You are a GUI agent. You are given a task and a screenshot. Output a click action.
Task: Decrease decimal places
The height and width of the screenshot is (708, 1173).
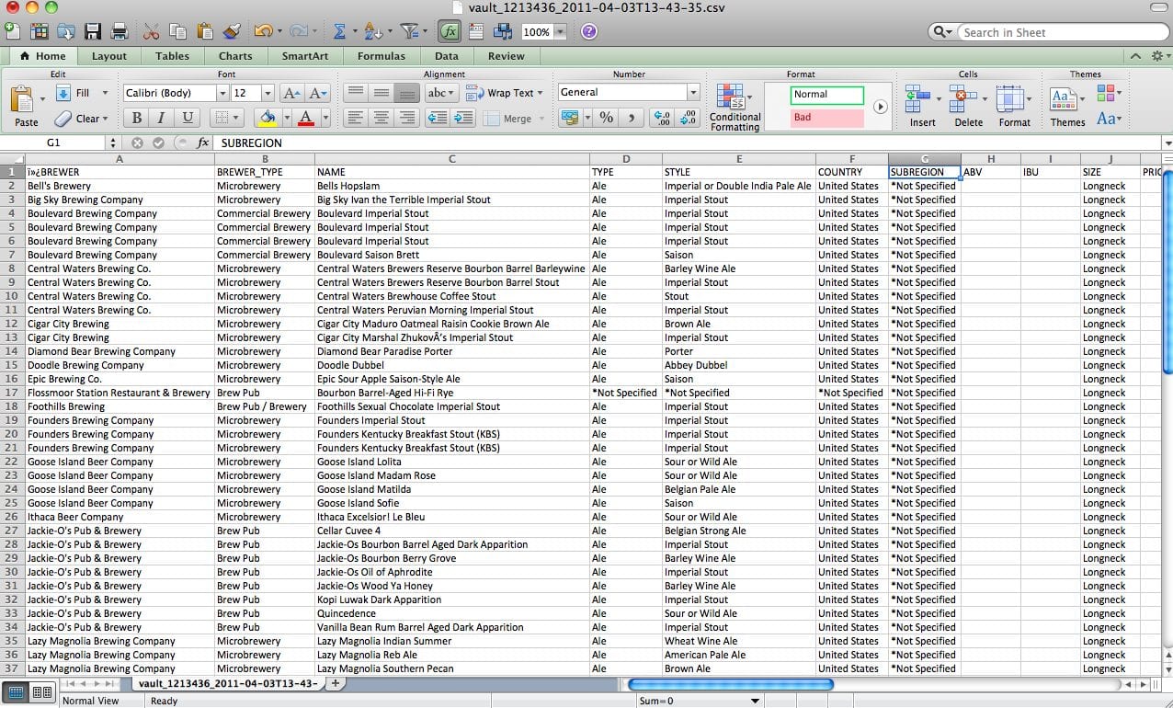(688, 118)
